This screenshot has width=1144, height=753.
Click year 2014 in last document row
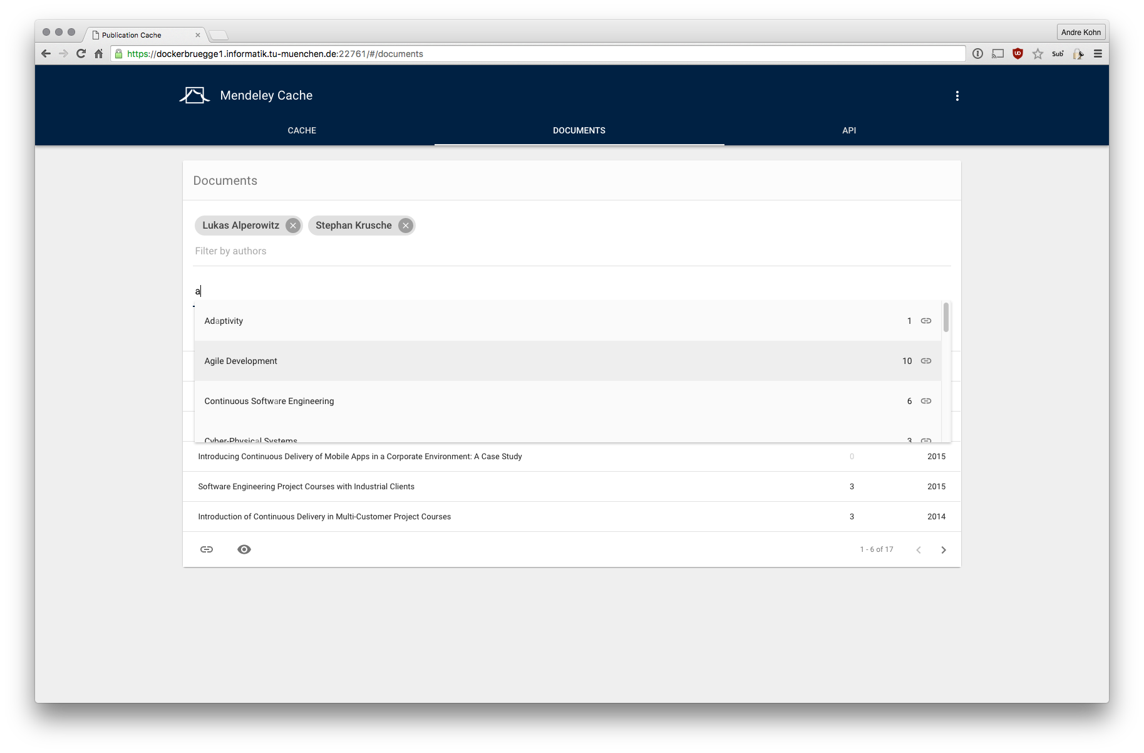pos(936,517)
